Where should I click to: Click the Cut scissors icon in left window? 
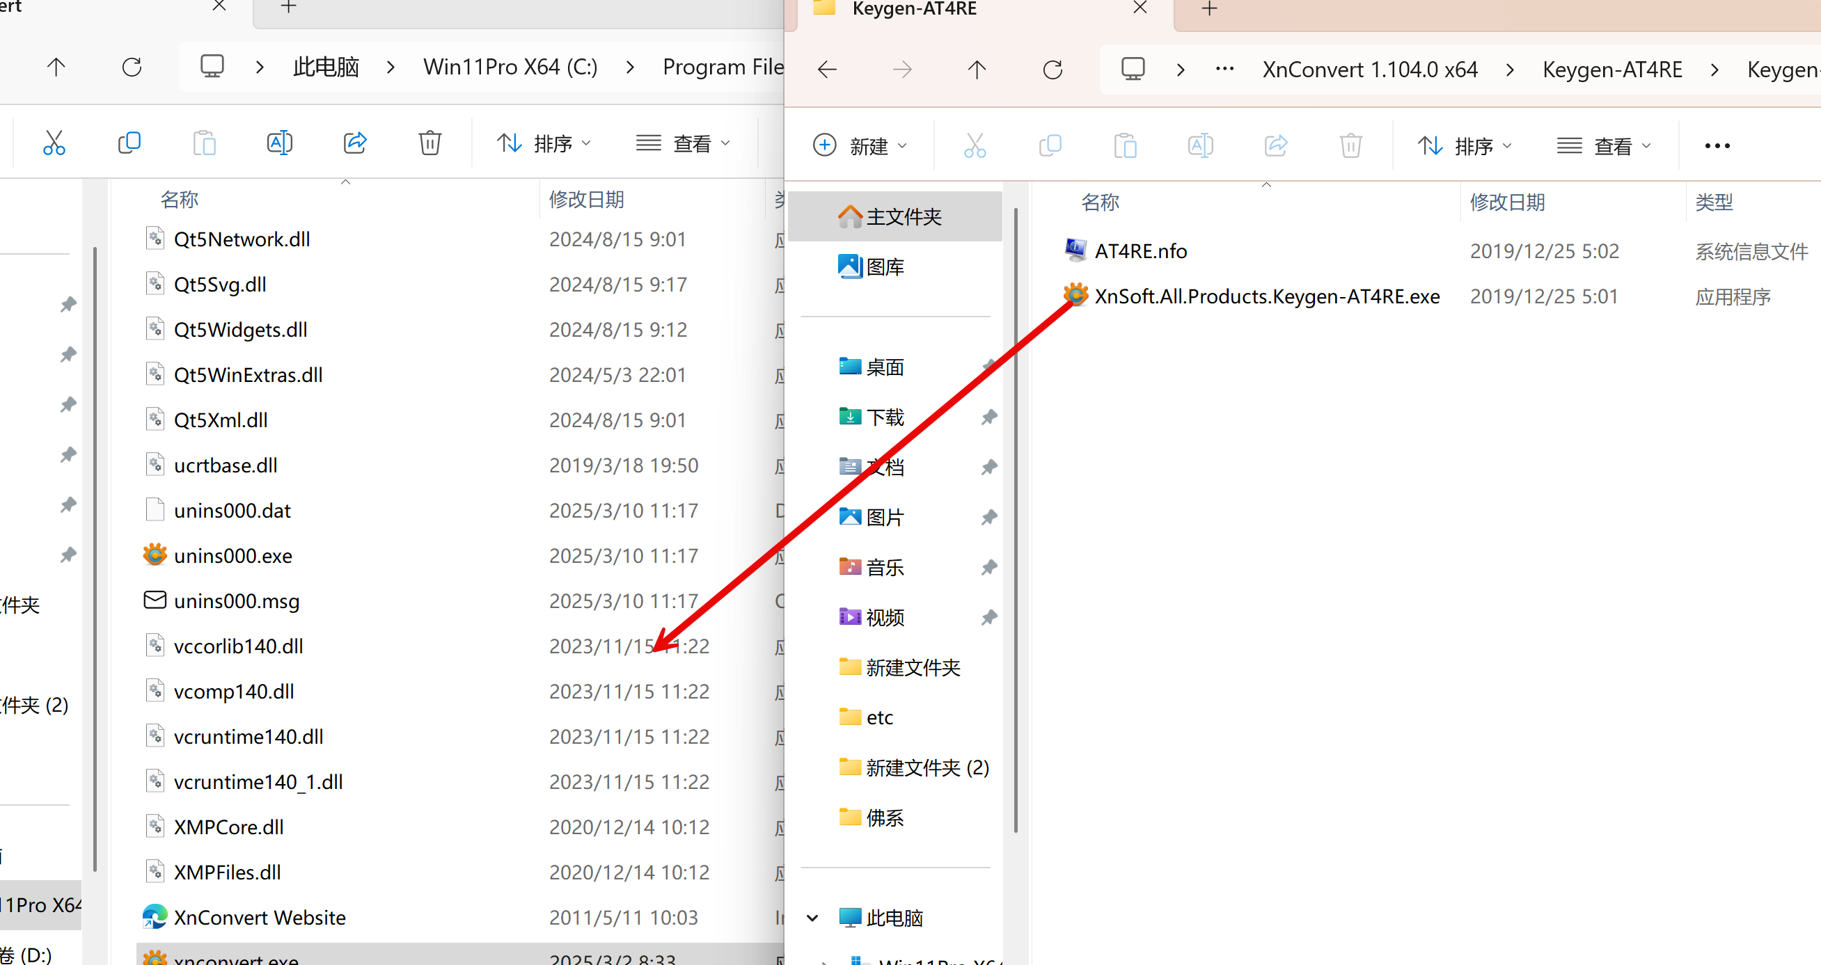click(54, 143)
